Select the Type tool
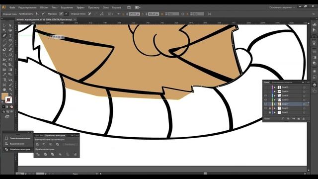This screenshot has height=179, width=318. 10,35
